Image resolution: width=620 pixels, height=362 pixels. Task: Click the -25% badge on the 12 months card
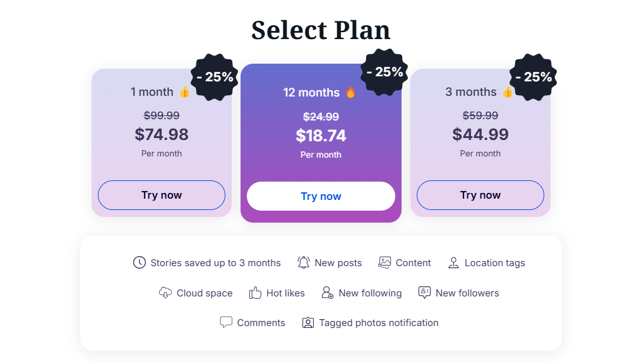385,73
